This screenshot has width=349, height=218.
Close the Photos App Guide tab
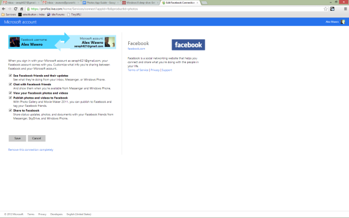[118, 2]
